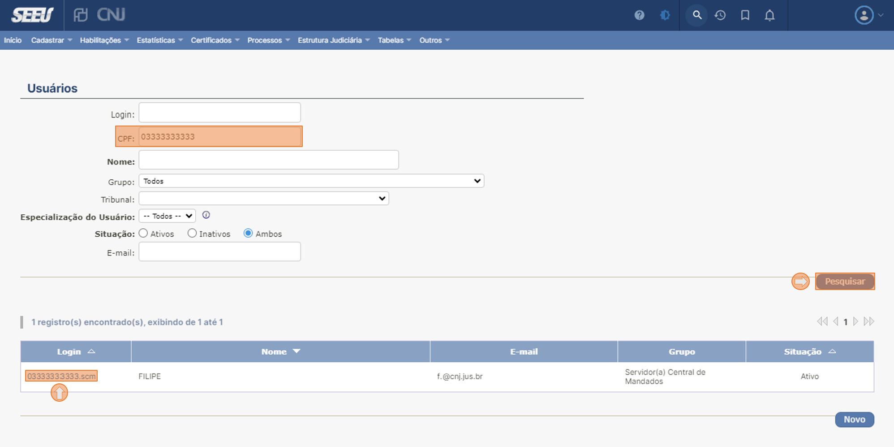Open the Tribunal dropdown

[x=264, y=198]
